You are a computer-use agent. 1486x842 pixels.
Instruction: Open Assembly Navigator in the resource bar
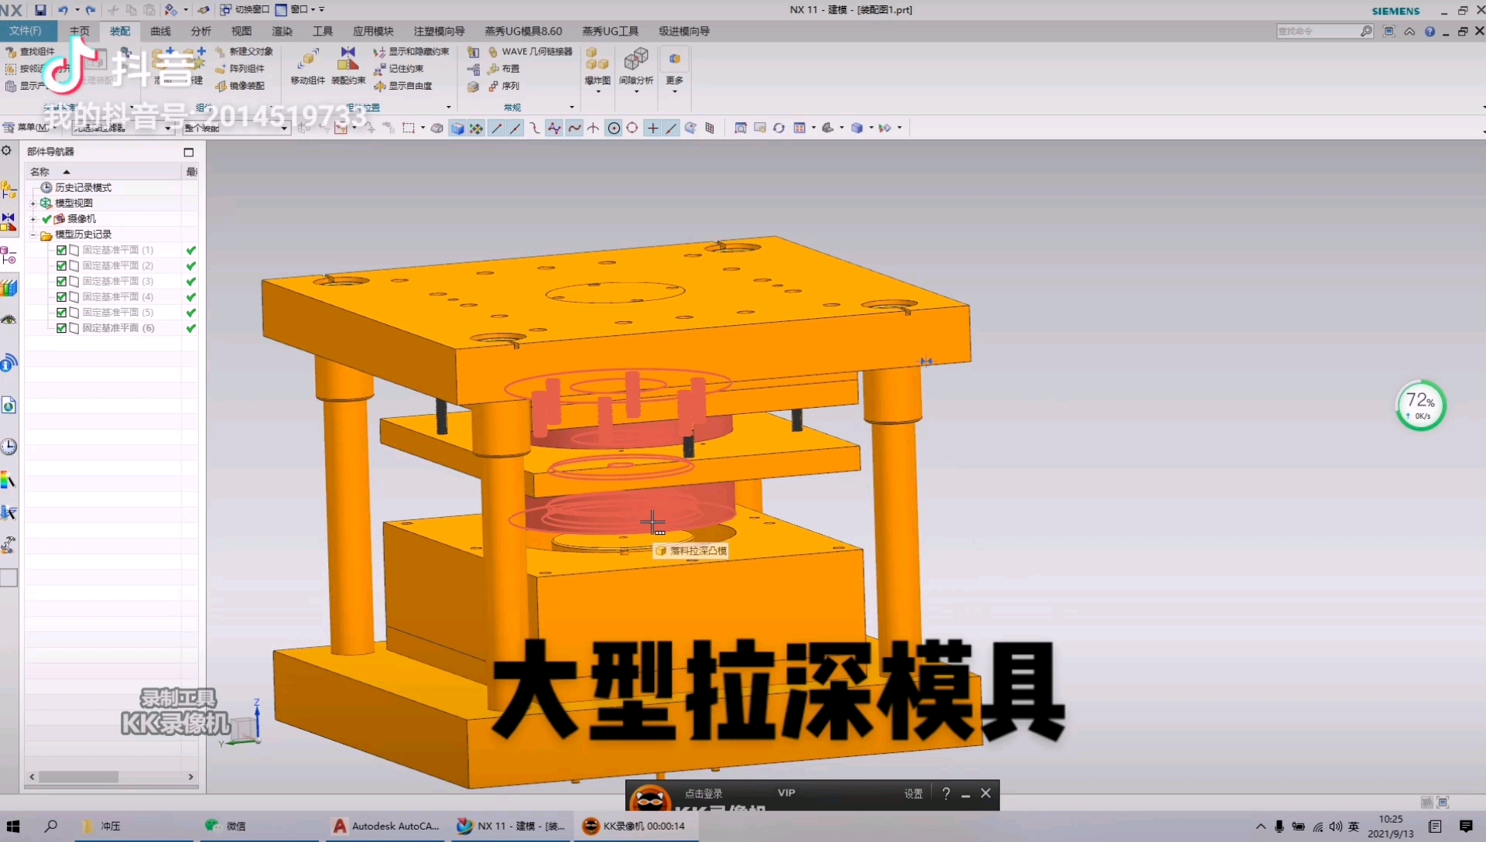9,189
